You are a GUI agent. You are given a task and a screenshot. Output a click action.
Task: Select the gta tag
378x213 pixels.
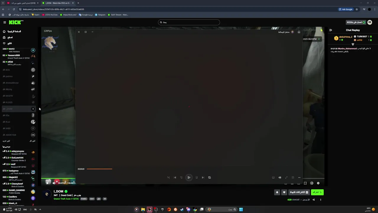click(x=99, y=199)
